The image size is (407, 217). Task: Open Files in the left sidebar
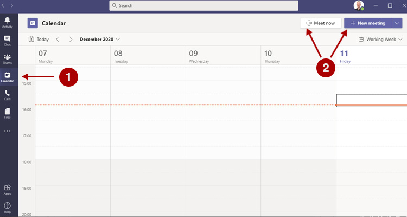[8, 113]
